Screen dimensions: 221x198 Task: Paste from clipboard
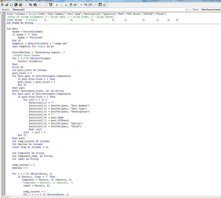point(35,5)
